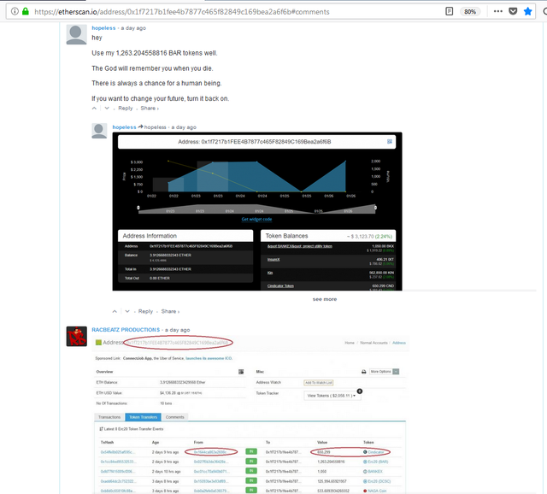Open the embedded dark address chart image
Image resolution: width=547 pixels, height=494 pixels.
257,211
